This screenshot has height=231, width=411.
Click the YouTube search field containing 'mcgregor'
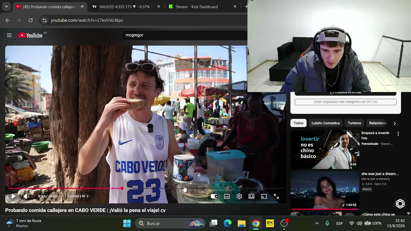click(185, 35)
